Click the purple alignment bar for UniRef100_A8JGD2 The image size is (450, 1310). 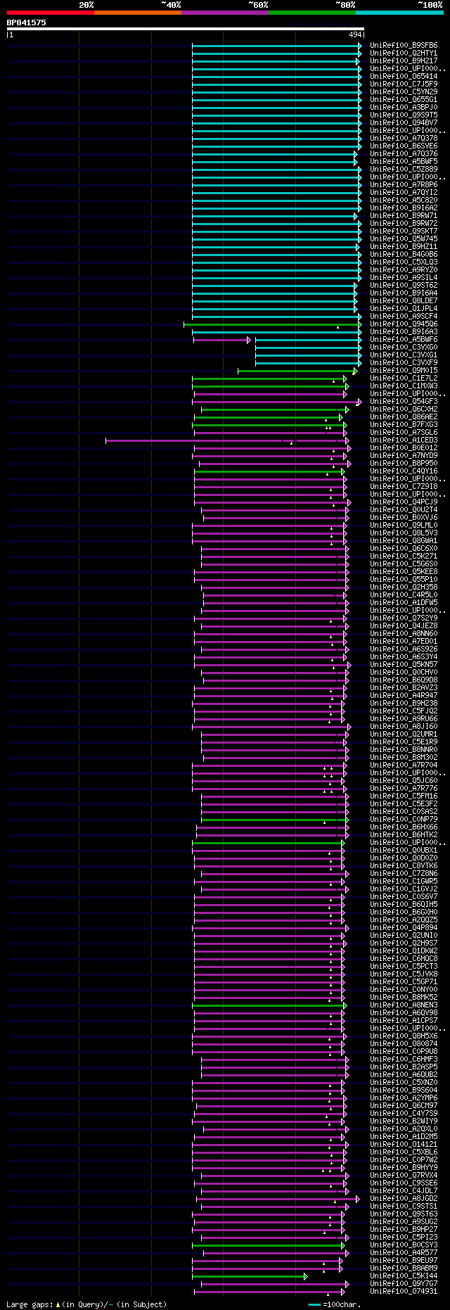click(x=278, y=1199)
